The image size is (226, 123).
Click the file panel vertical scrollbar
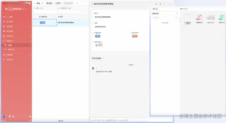(x=180, y=20)
